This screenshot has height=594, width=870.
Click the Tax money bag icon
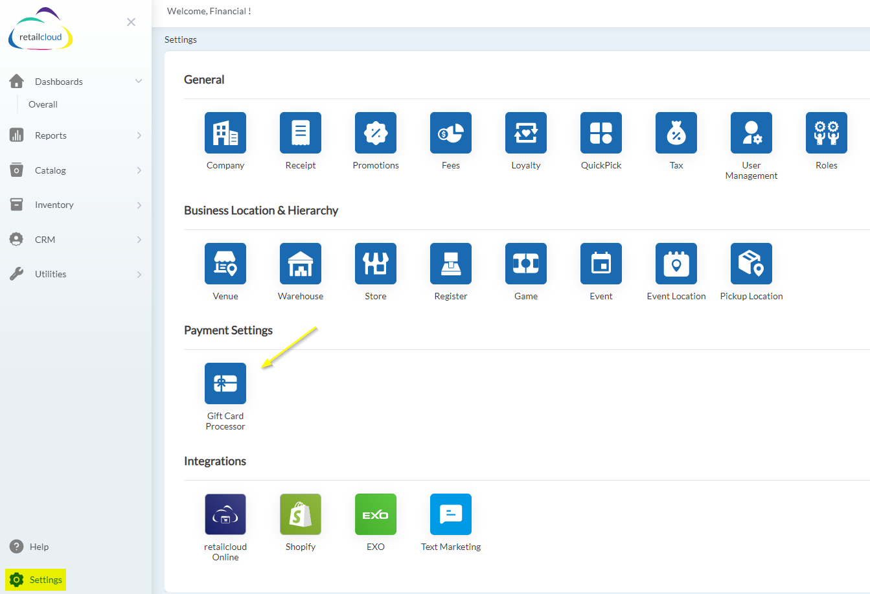(676, 133)
